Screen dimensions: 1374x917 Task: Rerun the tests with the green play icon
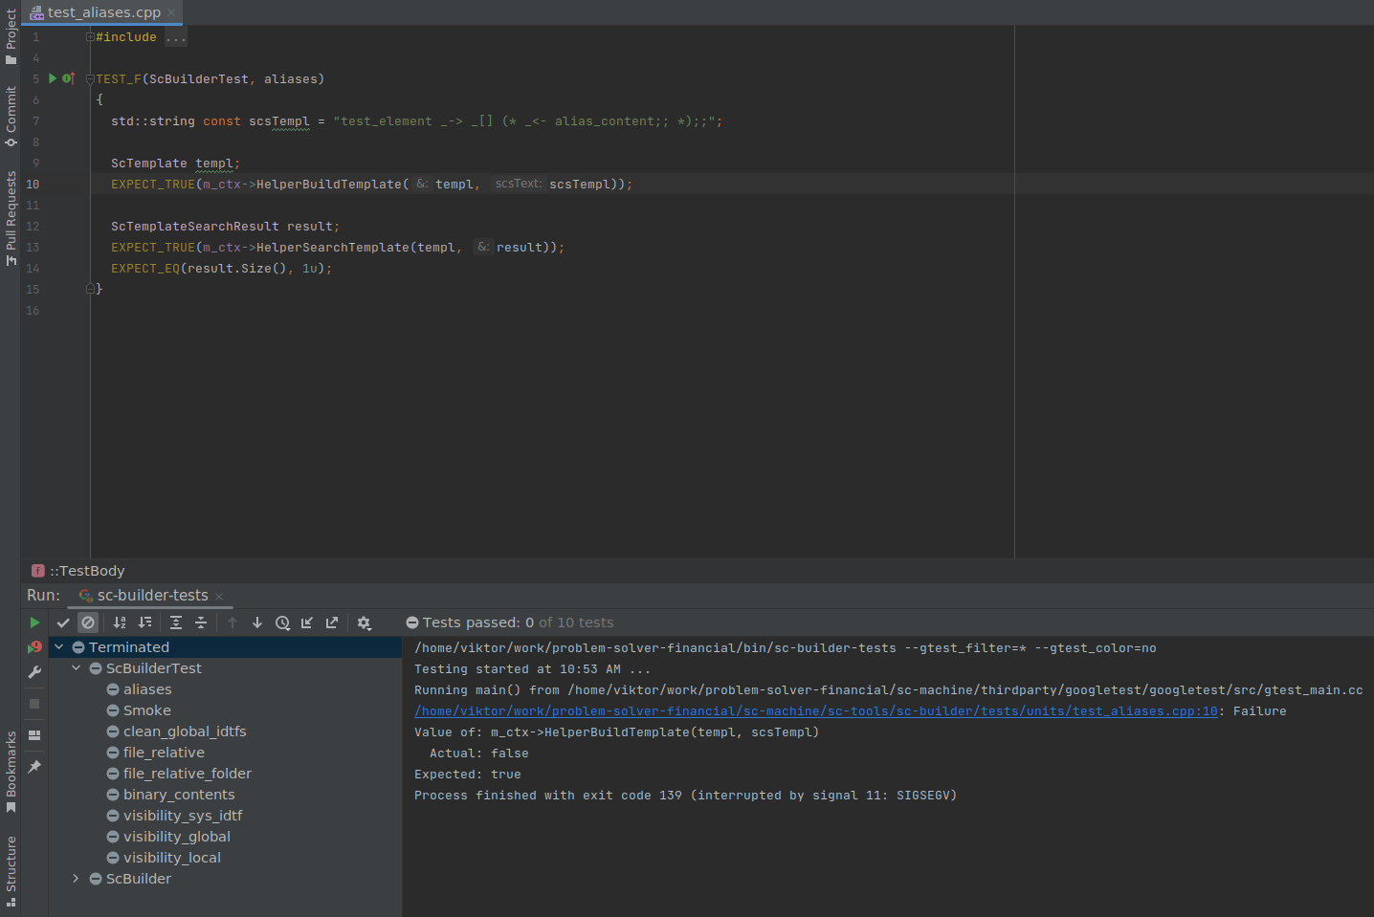(35, 622)
